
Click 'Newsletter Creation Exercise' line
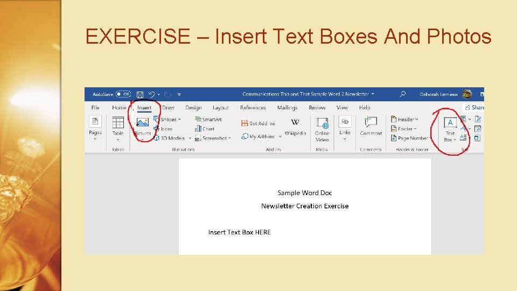[x=305, y=206]
